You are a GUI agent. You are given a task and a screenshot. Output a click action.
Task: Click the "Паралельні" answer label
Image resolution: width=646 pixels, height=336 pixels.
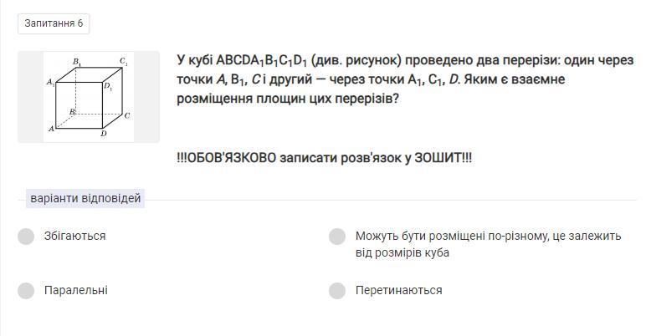pyautogui.click(x=75, y=291)
